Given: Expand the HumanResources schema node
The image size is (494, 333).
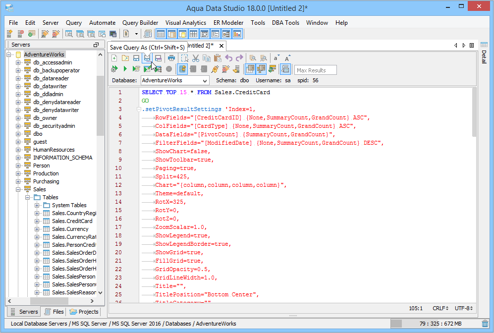Looking at the screenshot, I should (x=18, y=150).
